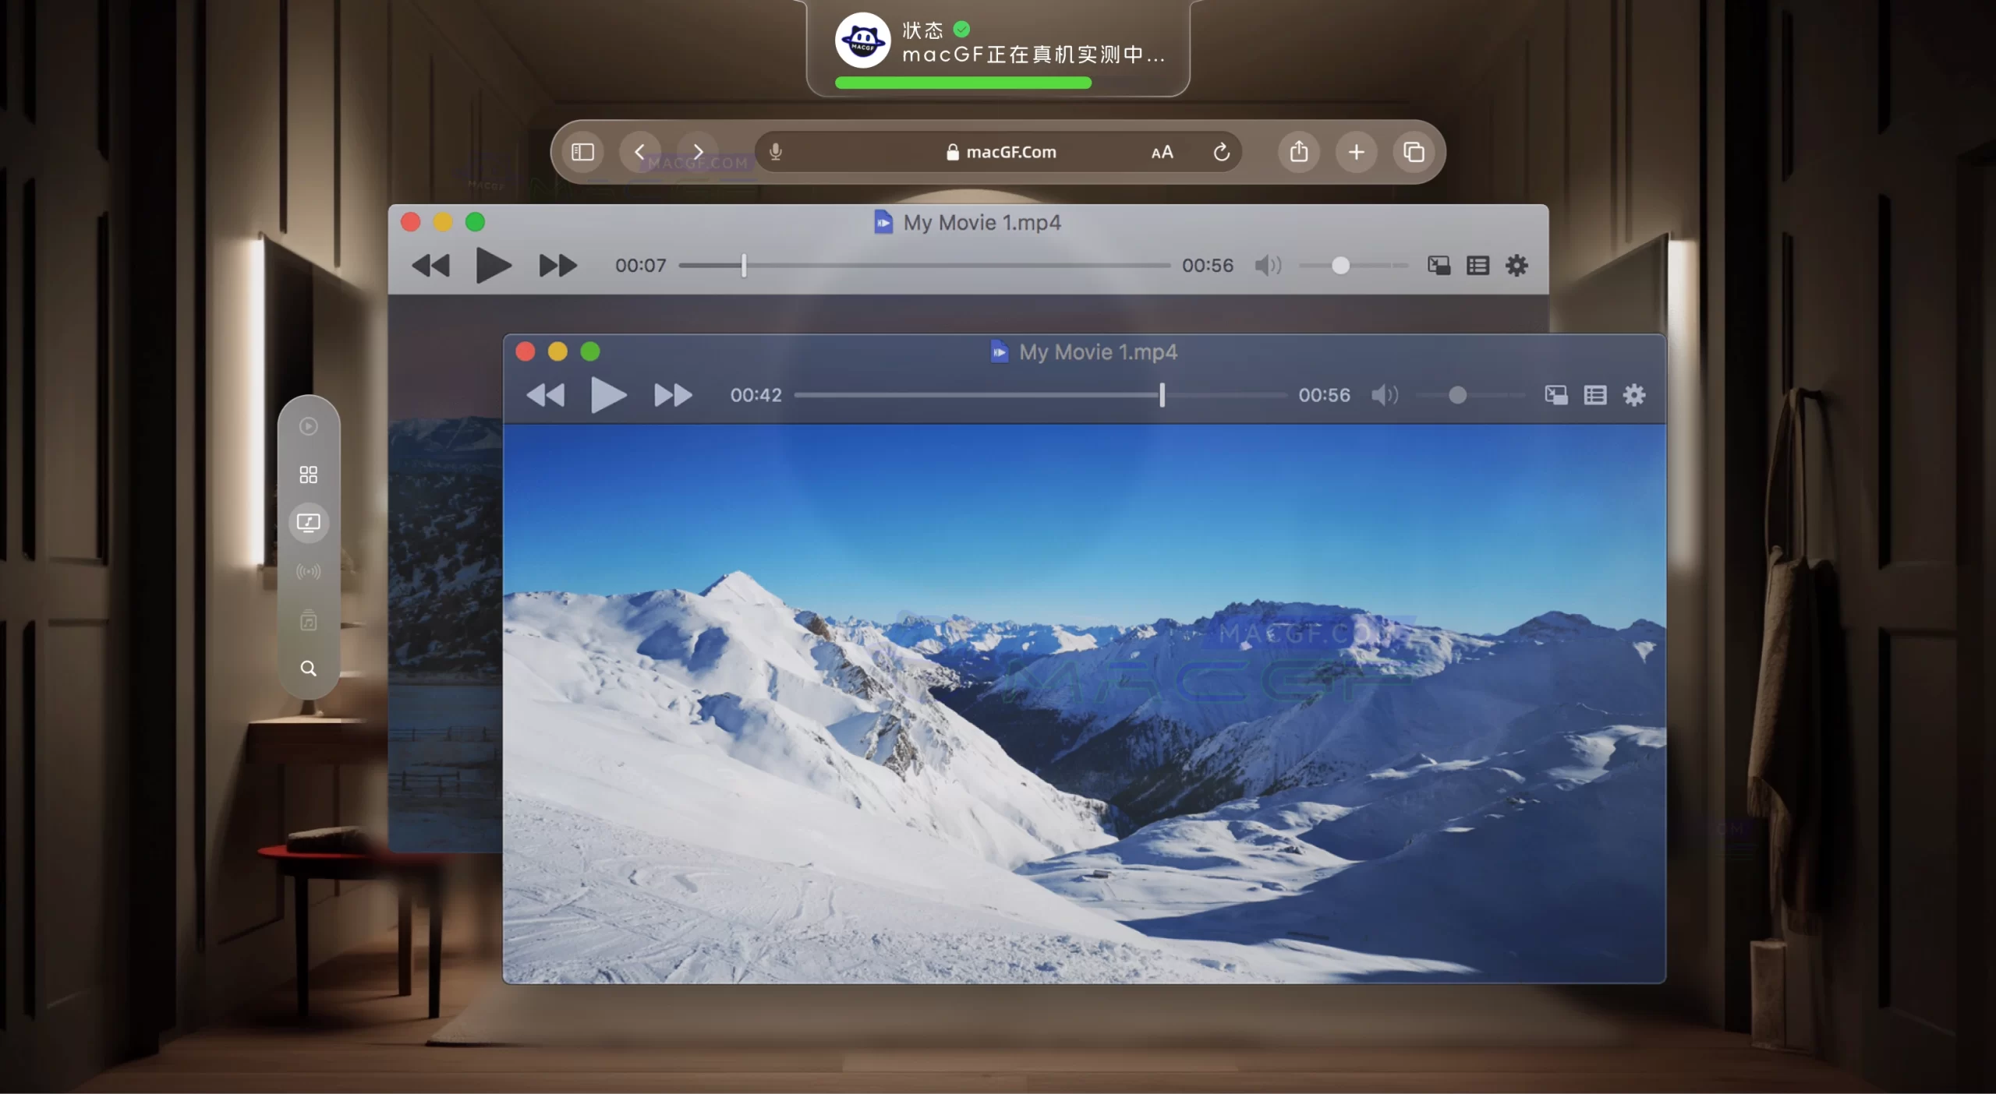This screenshot has width=1996, height=1094.
Task: Reload the macGF.Com page
Action: 1222,152
